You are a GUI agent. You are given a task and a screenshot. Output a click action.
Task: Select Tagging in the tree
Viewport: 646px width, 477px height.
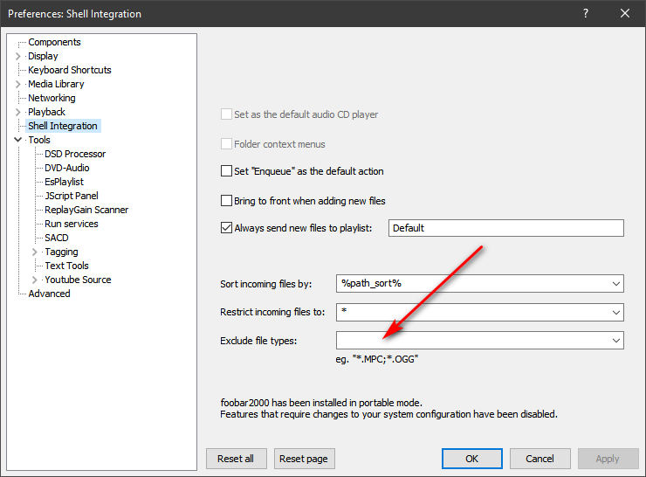coord(61,252)
